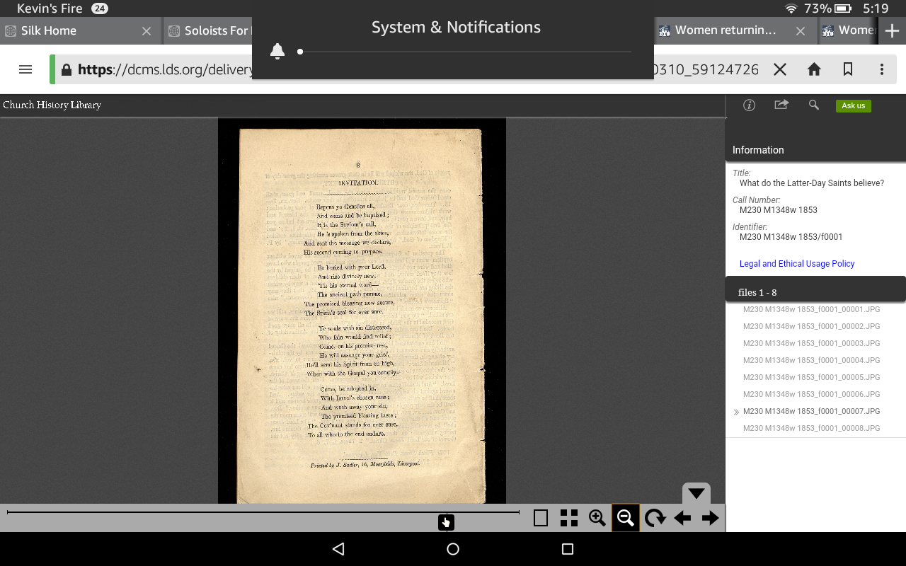
Task: Open the share icon in viewer panel
Action: [x=781, y=105]
